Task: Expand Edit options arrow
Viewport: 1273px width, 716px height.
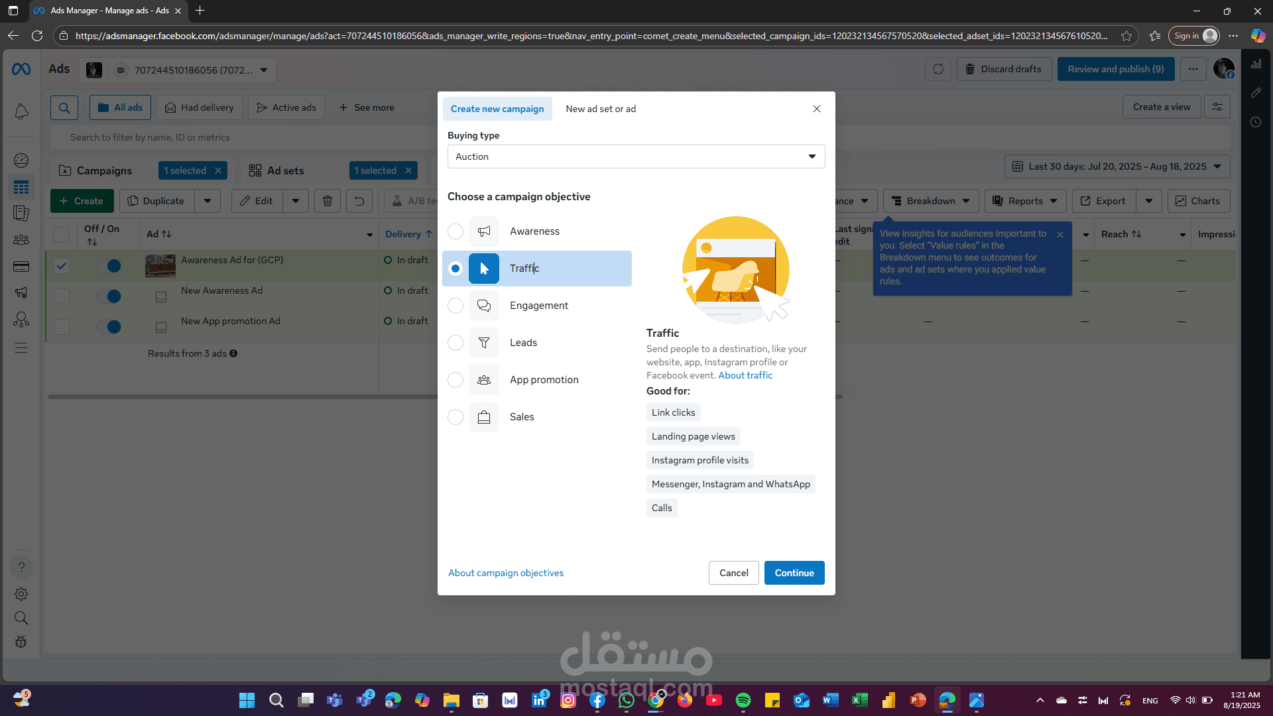Action: coord(296,201)
